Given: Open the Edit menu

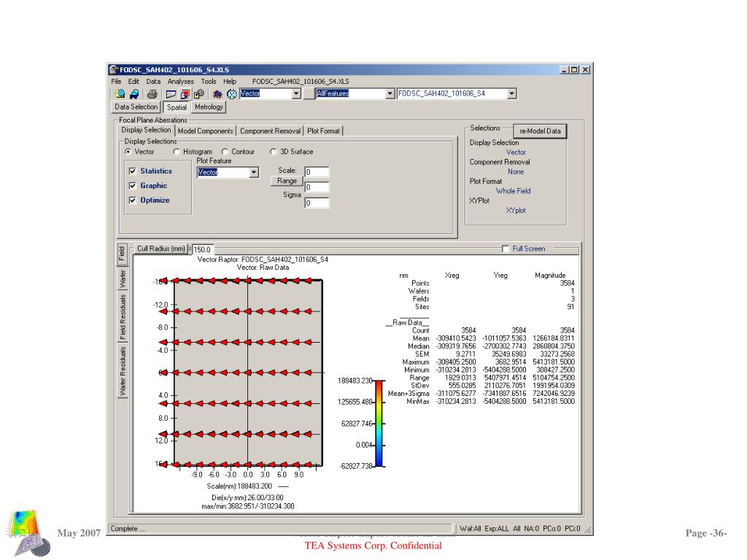Looking at the screenshot, I should pyautogui.click(x=133, y=82).
